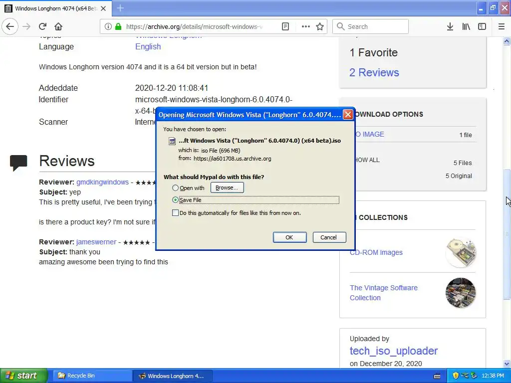
Task: Click the on-screen keyboard tray icon
Action: point(437,376)
